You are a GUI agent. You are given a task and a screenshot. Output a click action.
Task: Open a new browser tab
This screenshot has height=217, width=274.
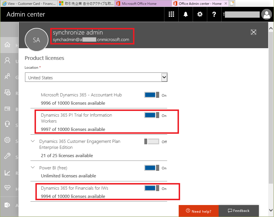(232, 3)
